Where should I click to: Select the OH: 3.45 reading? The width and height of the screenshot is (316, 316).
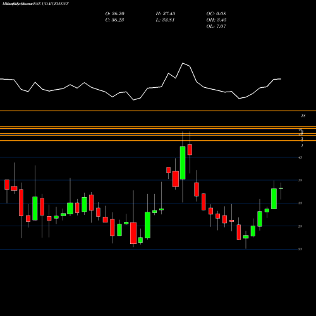216,20
